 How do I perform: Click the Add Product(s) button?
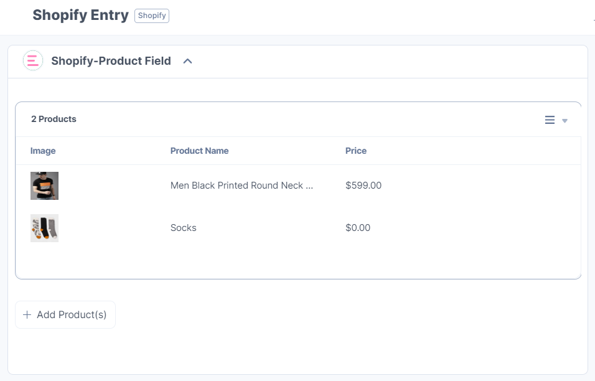[65, 314]
